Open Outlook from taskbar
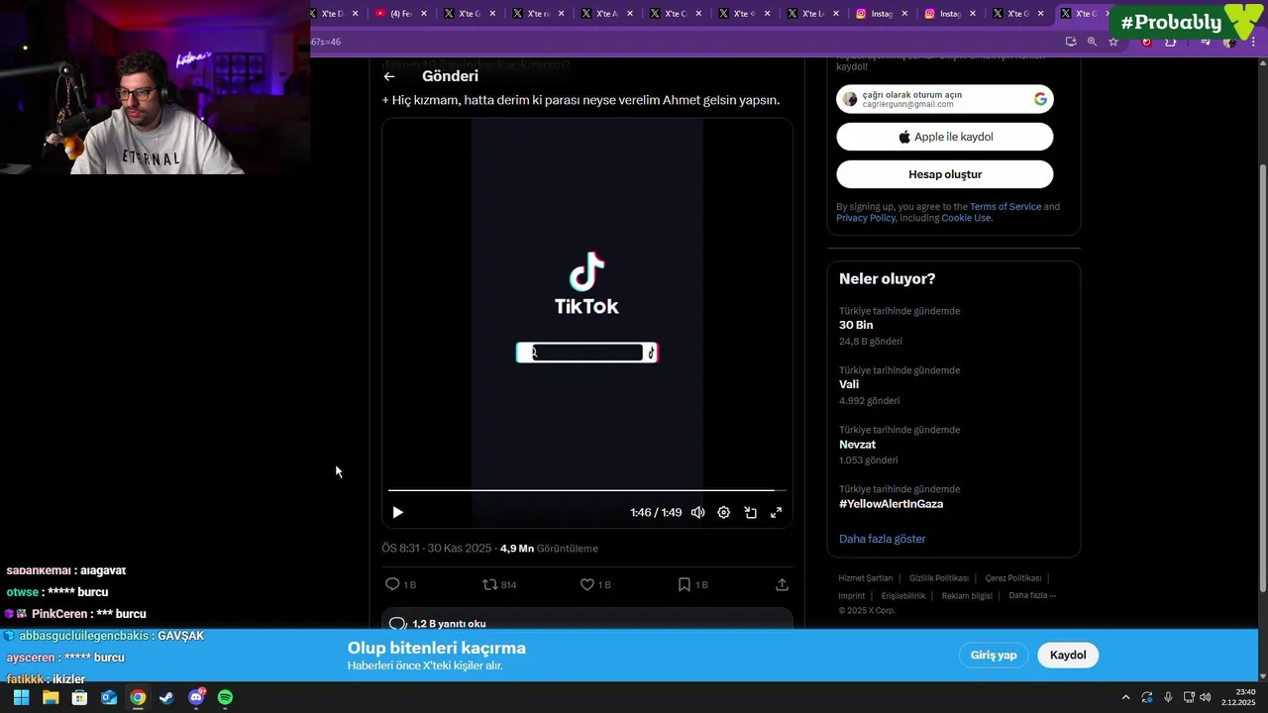The height and width of the screenshot is (713, 1268). tap(109, 698)
